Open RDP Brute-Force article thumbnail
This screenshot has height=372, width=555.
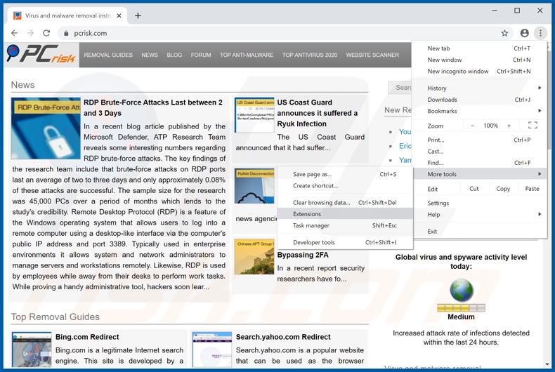[46, 128]
